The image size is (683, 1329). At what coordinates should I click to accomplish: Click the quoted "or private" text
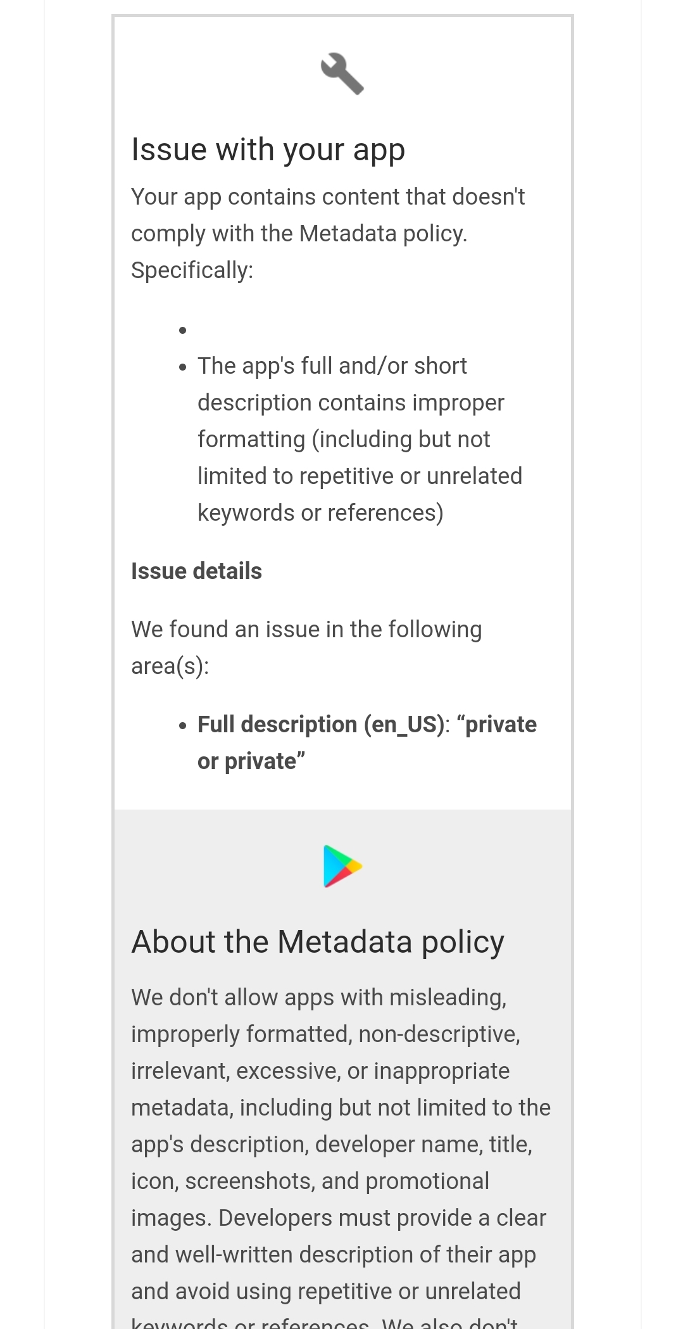point(251,761)
